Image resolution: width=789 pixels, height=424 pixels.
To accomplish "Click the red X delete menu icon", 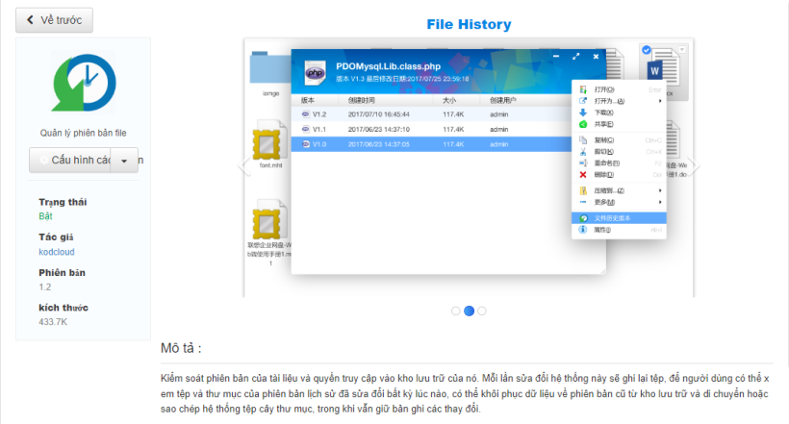I will [583, 175].
